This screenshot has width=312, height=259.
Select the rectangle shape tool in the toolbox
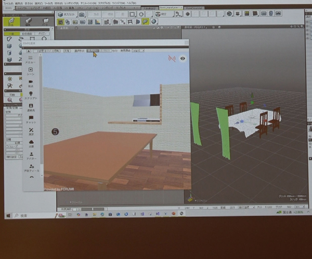coord(32,39)
